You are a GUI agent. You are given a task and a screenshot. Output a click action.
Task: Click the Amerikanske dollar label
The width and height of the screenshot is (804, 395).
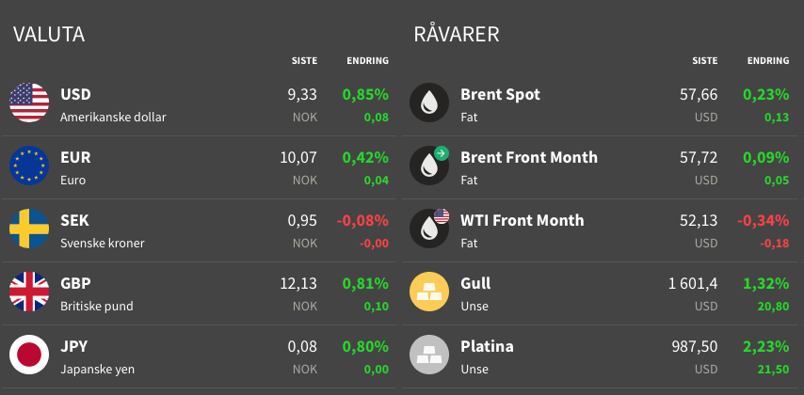tap(113, 118)
